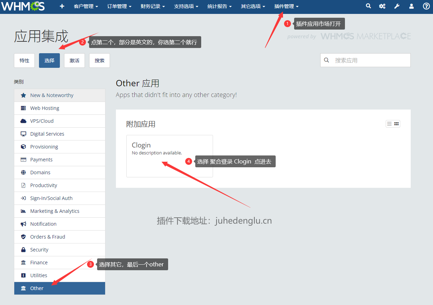Click the credit card icon beside Payments
Viewport: 433px width, 305px height.
click(23, 160)
